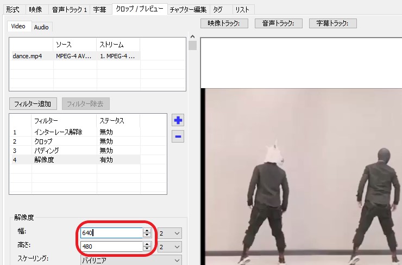Viewport: 402px width, 265px height.
Task: Open the 映像 tab
Action: pos(35,9)
